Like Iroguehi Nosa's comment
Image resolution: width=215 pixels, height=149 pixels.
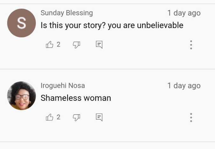50,117
